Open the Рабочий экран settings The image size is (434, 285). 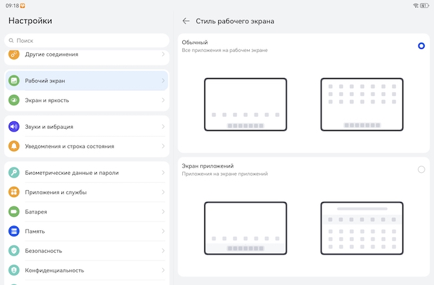point(87,81)
